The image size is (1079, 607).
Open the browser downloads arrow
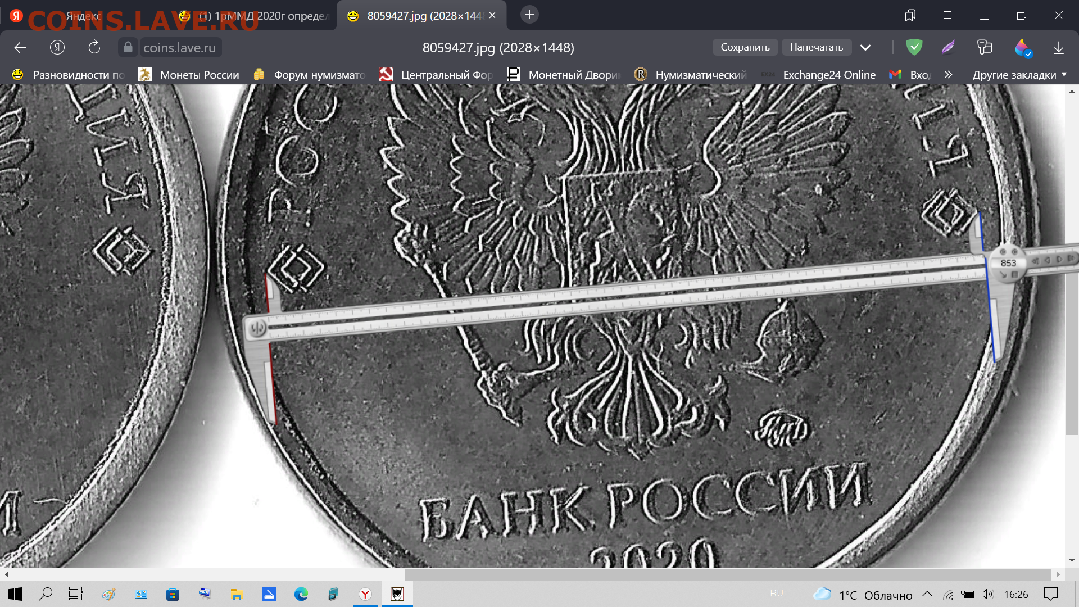[1059, 48]
